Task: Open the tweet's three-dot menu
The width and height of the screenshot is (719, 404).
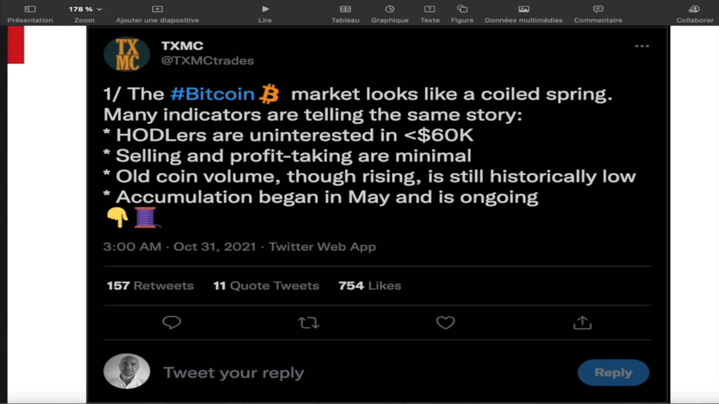Action: tap(642, 46)
